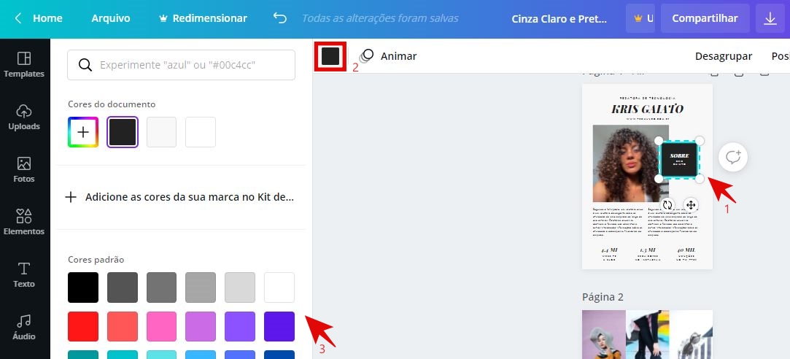
Task: Click the Página 2 label
Action: click(603, 297)
